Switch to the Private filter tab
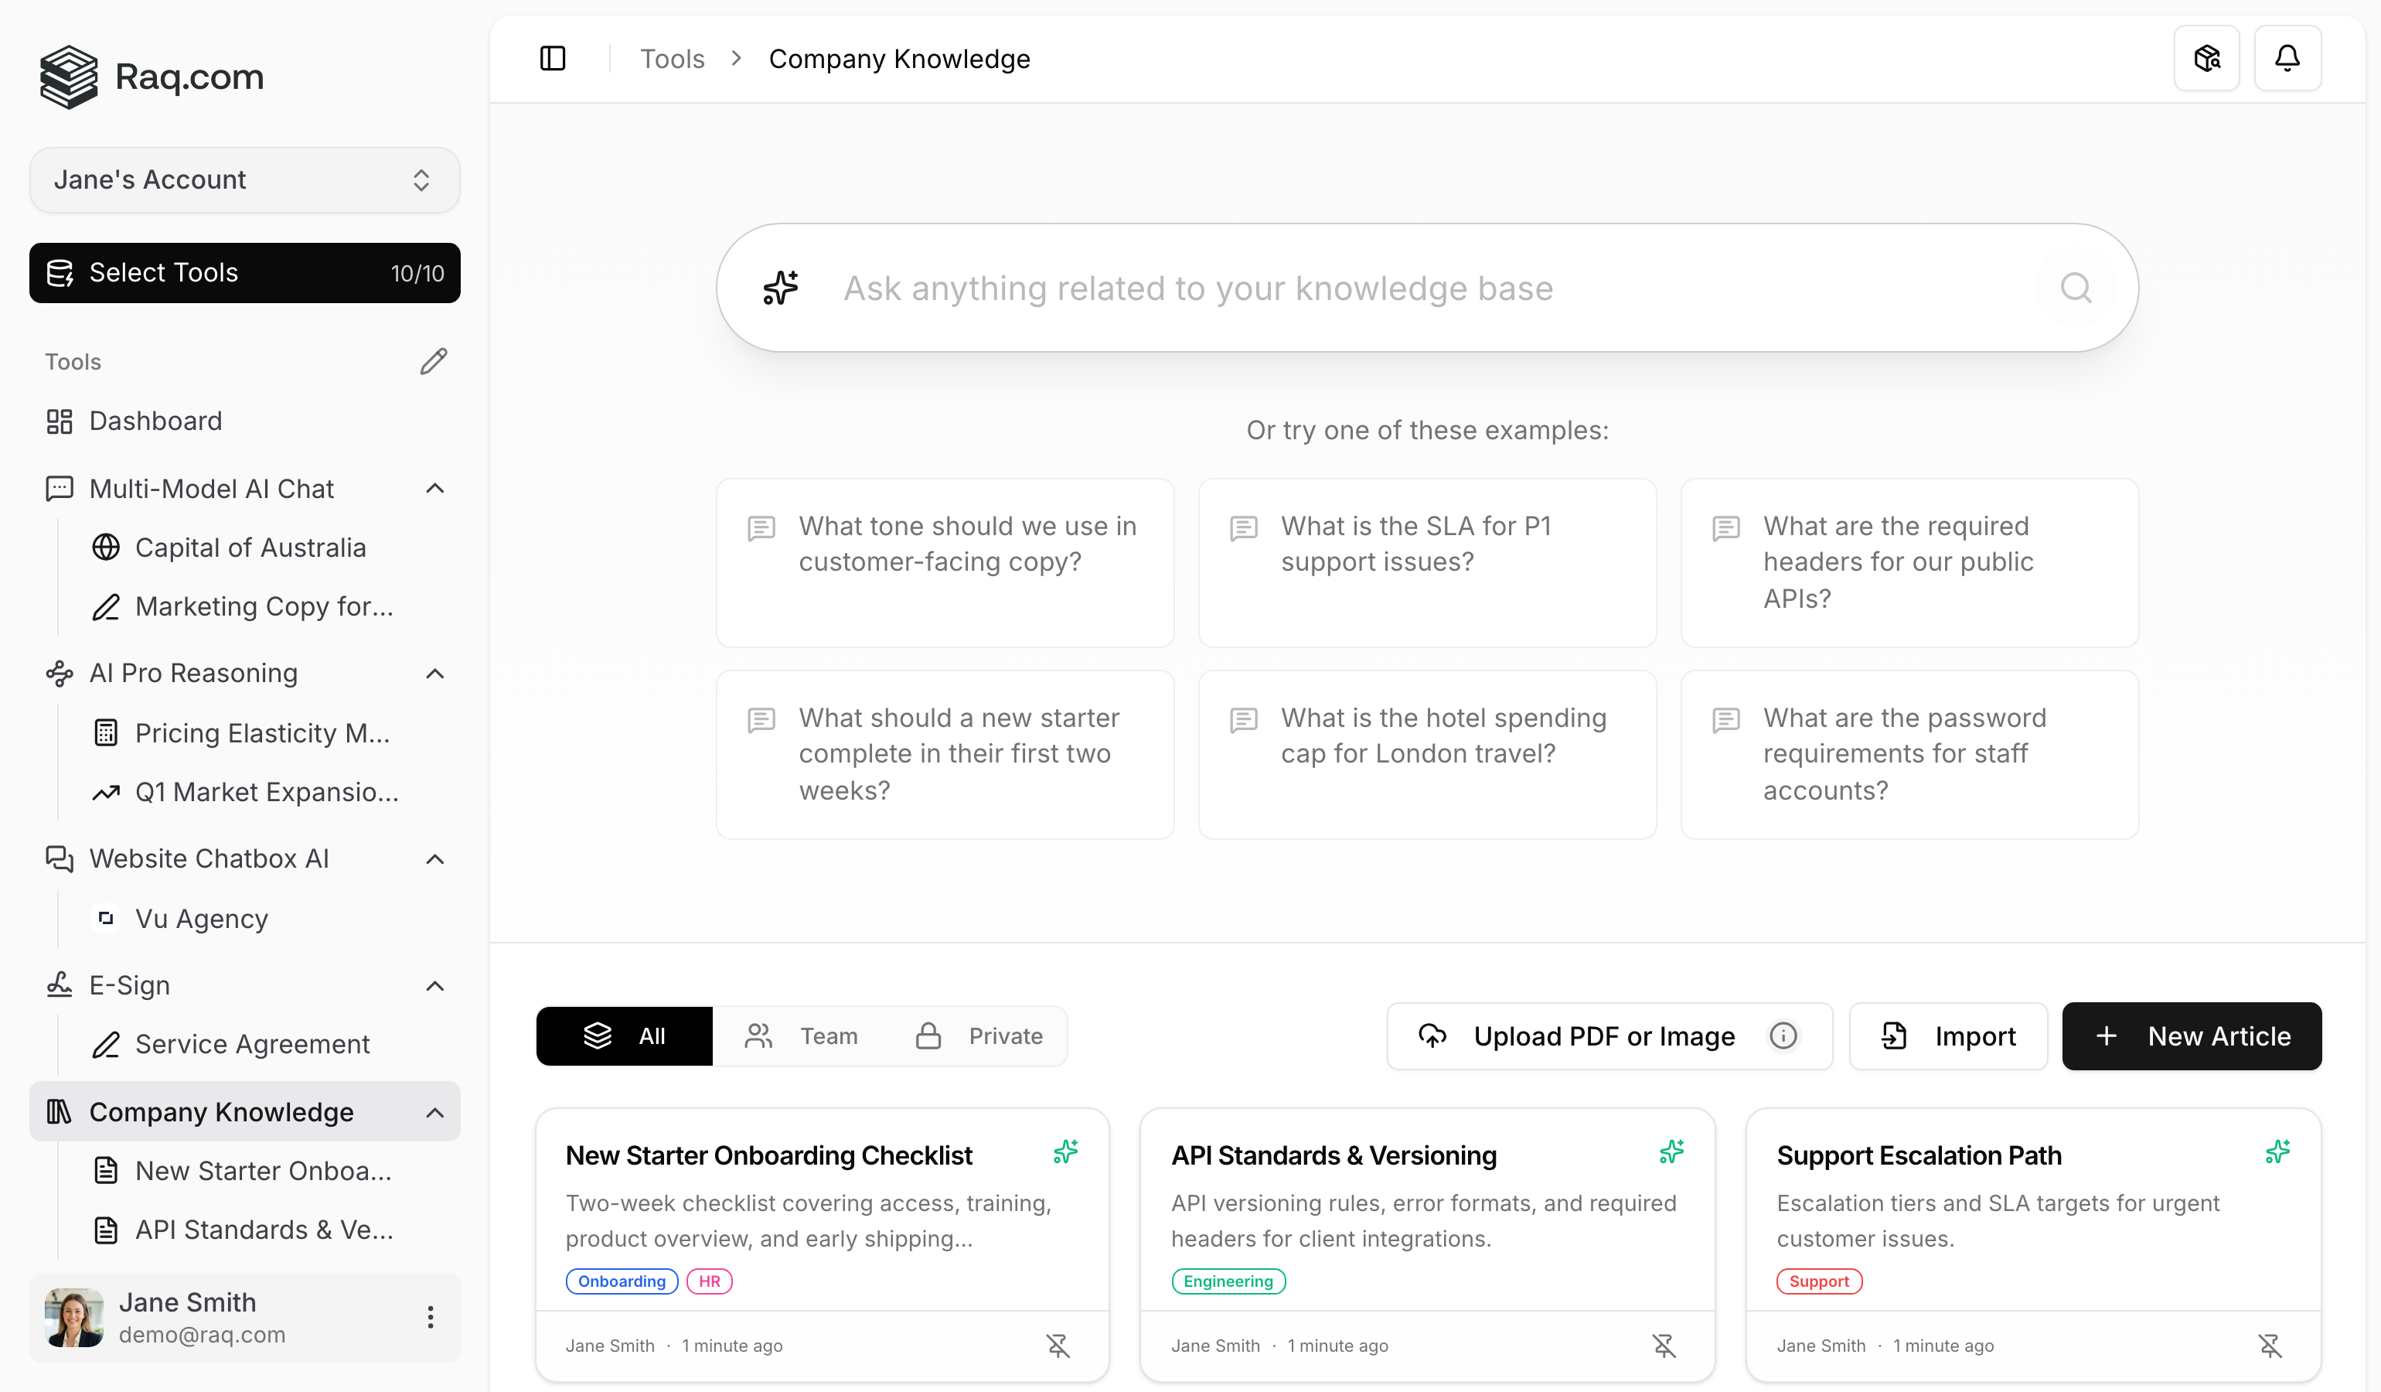Image resolution: width=2381 pixels, height=1392 pixels. click(981, 1035)
